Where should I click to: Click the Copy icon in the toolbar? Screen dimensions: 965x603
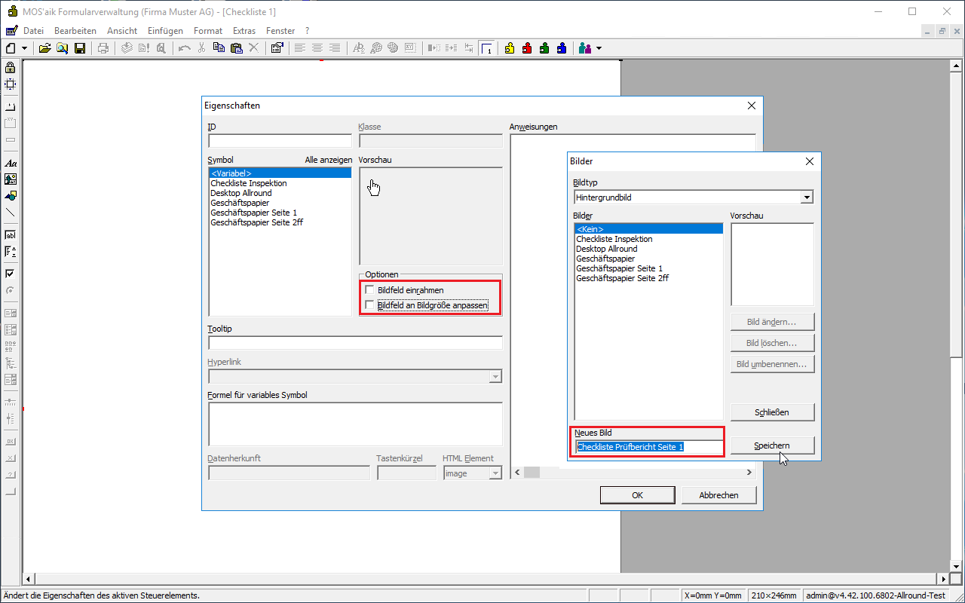(x=219, y=48)
